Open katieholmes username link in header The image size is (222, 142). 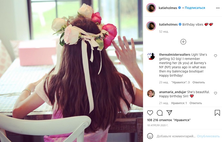tap(168, 8)
